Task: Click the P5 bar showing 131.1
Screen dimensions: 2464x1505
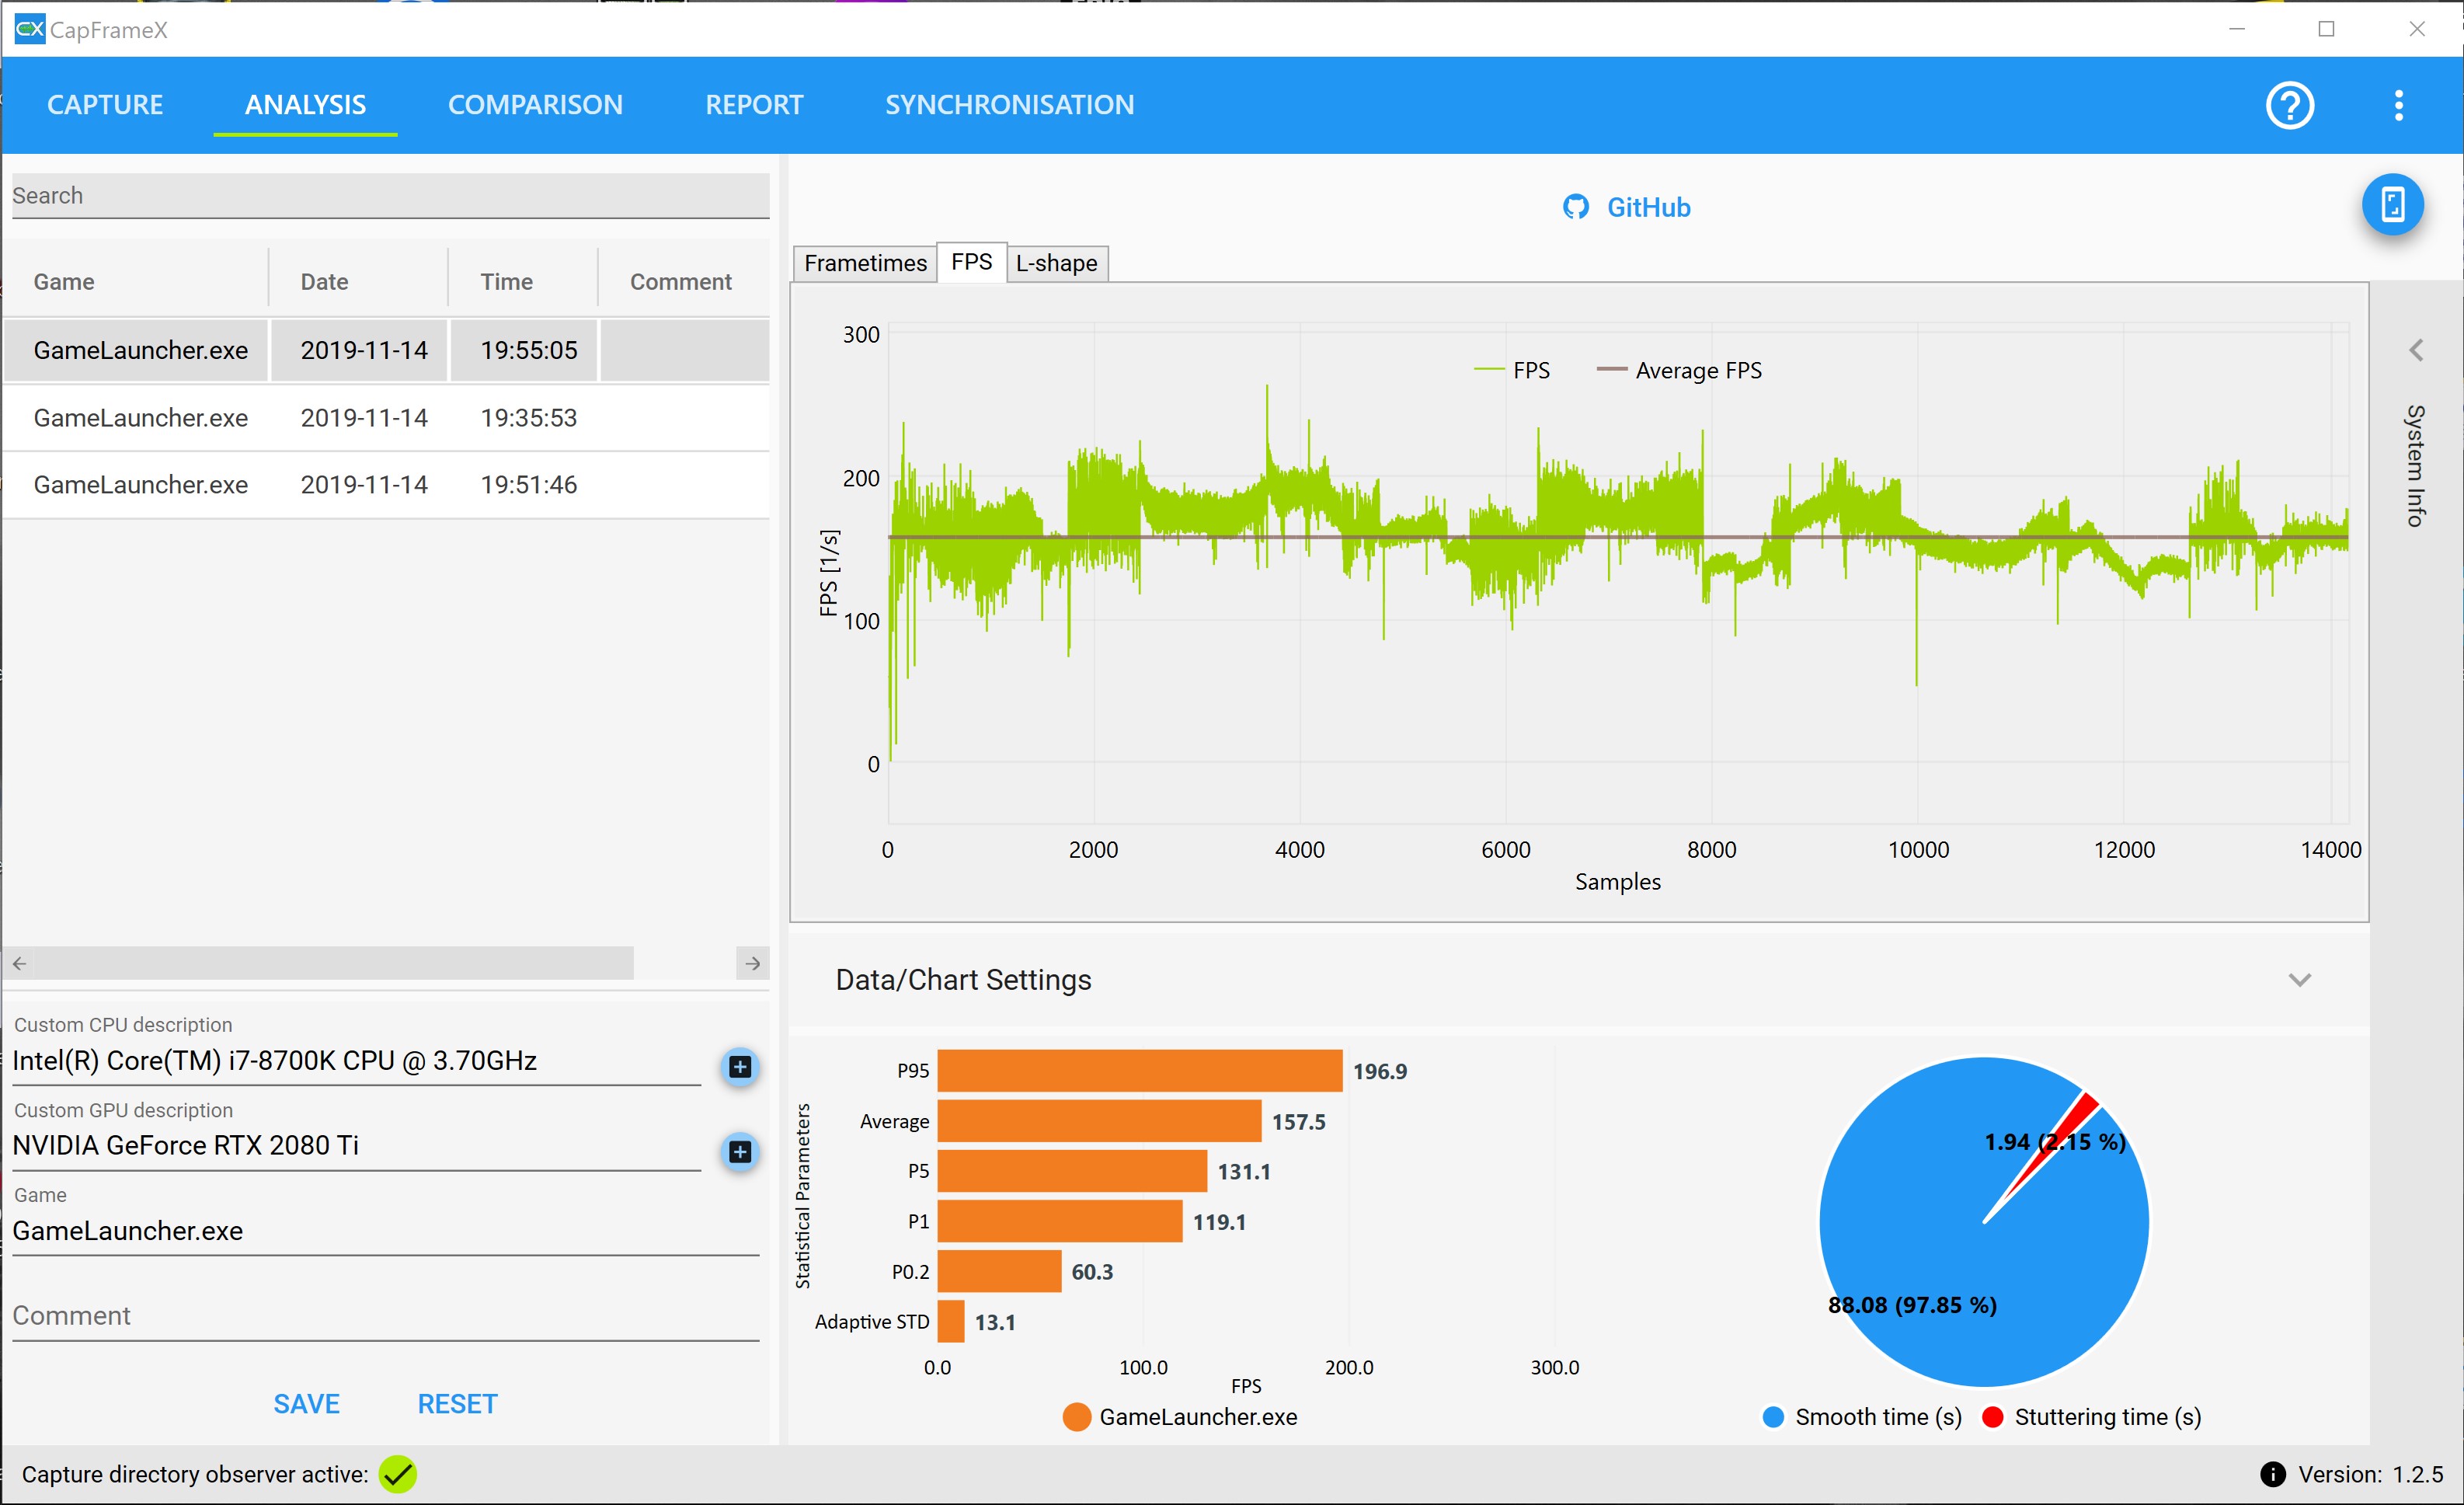Action: (x=1072, y=1171)
